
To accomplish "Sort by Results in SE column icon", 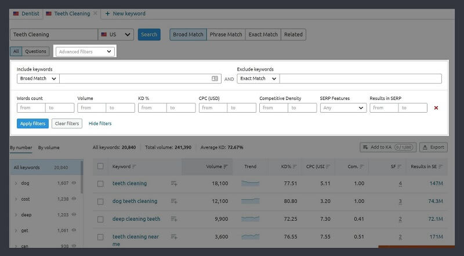I will [441, 166].
